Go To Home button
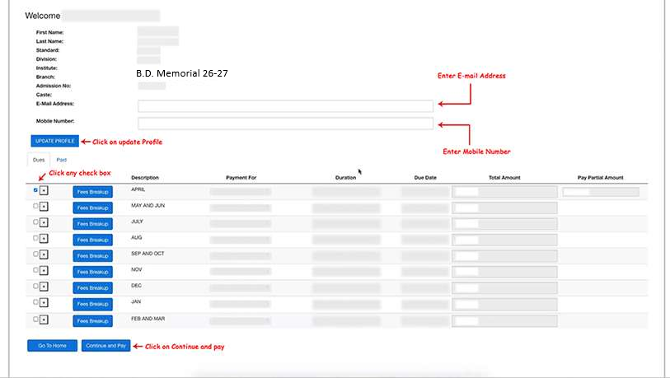This screenshot has width=670, height=378. pos(53,346)
